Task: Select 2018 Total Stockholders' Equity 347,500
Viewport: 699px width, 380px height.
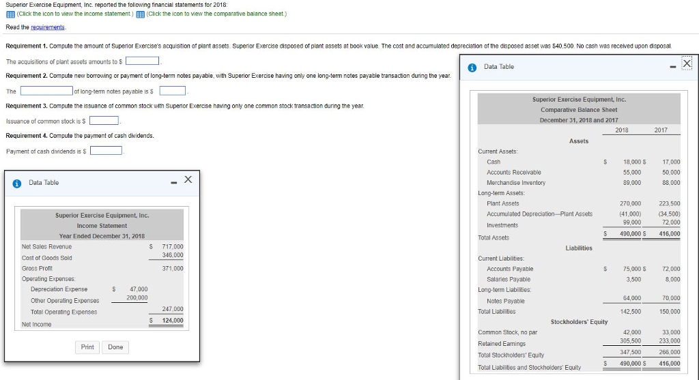Action: pyautogui.click(x=630, y=352)
